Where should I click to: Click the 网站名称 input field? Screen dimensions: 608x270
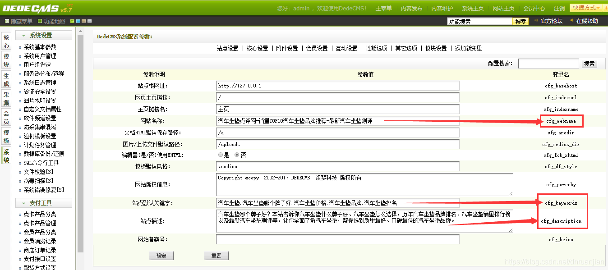338,121
